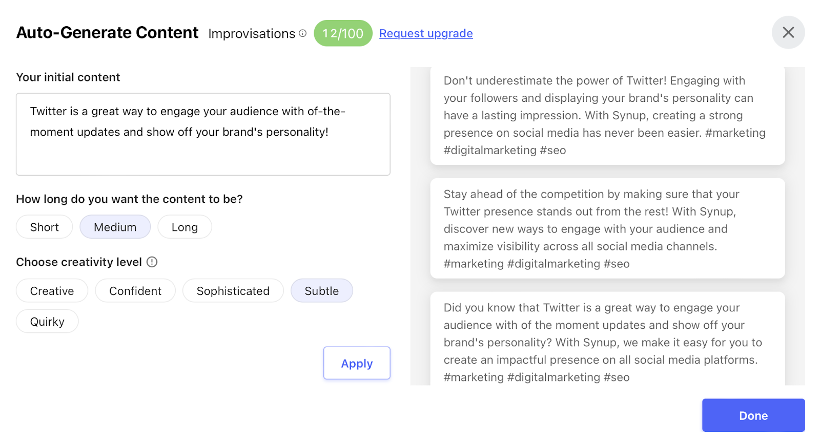Pick the Quirky creativity level
Image resolution: width=820 pixels, height=445 pixels.
tap(47, 322)
